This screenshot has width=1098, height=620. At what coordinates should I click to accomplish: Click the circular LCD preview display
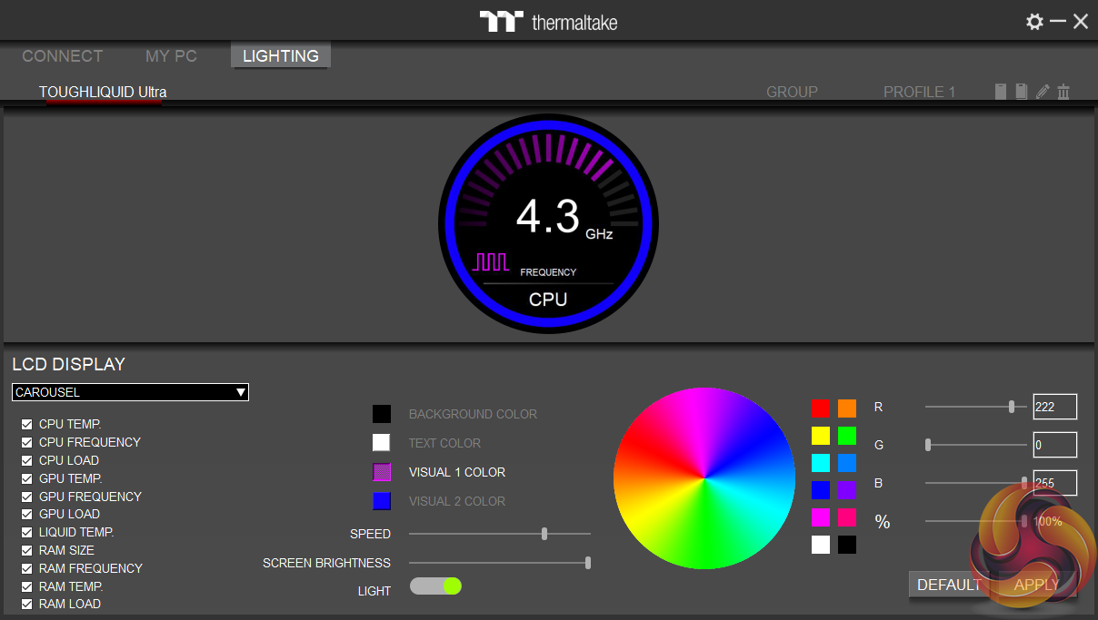click(x=548, y=223)
